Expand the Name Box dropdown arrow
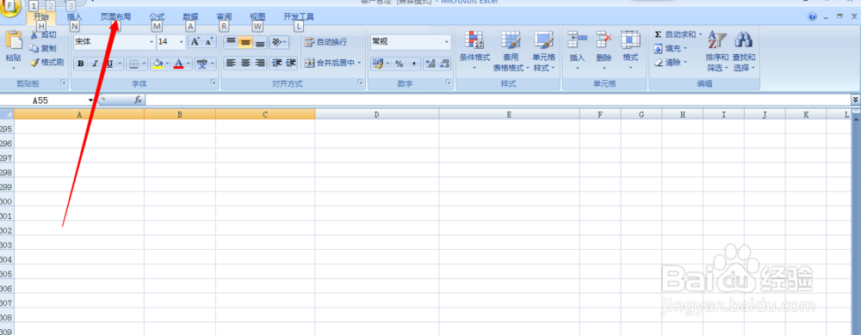 pos(91,100)
